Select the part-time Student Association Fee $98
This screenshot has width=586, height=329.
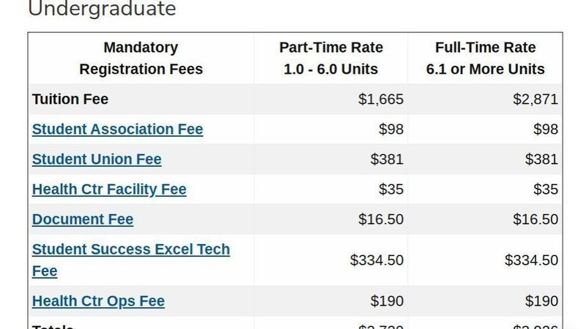click(x=391, y=129)
